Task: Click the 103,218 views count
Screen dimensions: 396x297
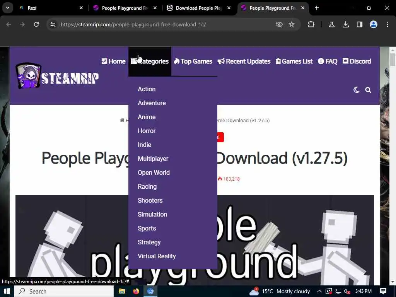Action: coord(229,179)
